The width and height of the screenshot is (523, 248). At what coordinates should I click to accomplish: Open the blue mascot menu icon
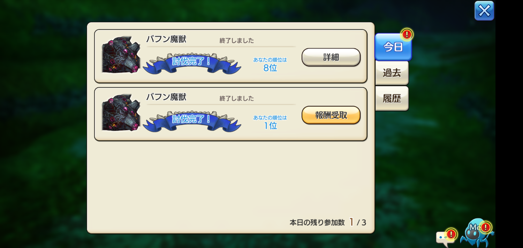pos(476,234)
